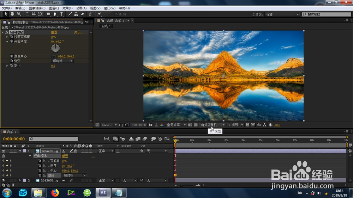Viewport: 353px width, 198px height.
Task: Select the Type text tool
Action: (61, 14)
